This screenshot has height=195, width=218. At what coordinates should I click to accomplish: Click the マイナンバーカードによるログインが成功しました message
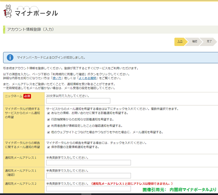pos(51,57)
